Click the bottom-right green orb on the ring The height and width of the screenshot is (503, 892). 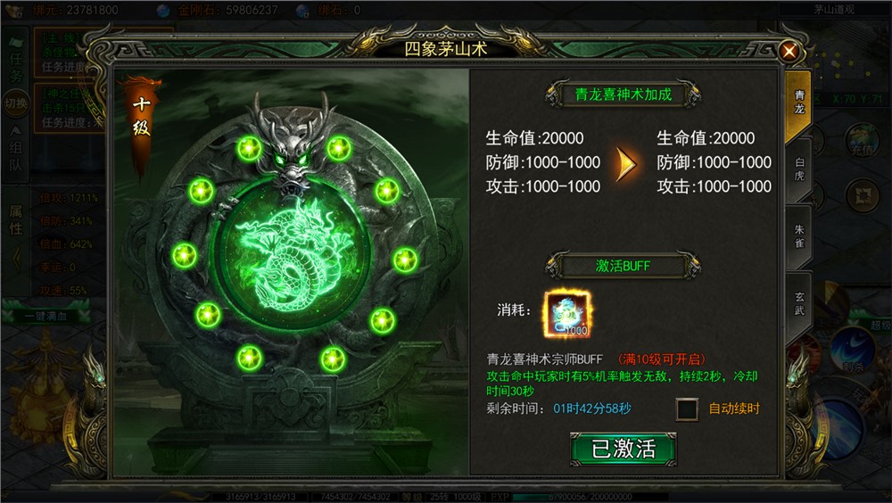333,359
